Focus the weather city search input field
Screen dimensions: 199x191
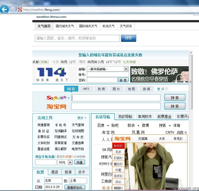point(77,38)
